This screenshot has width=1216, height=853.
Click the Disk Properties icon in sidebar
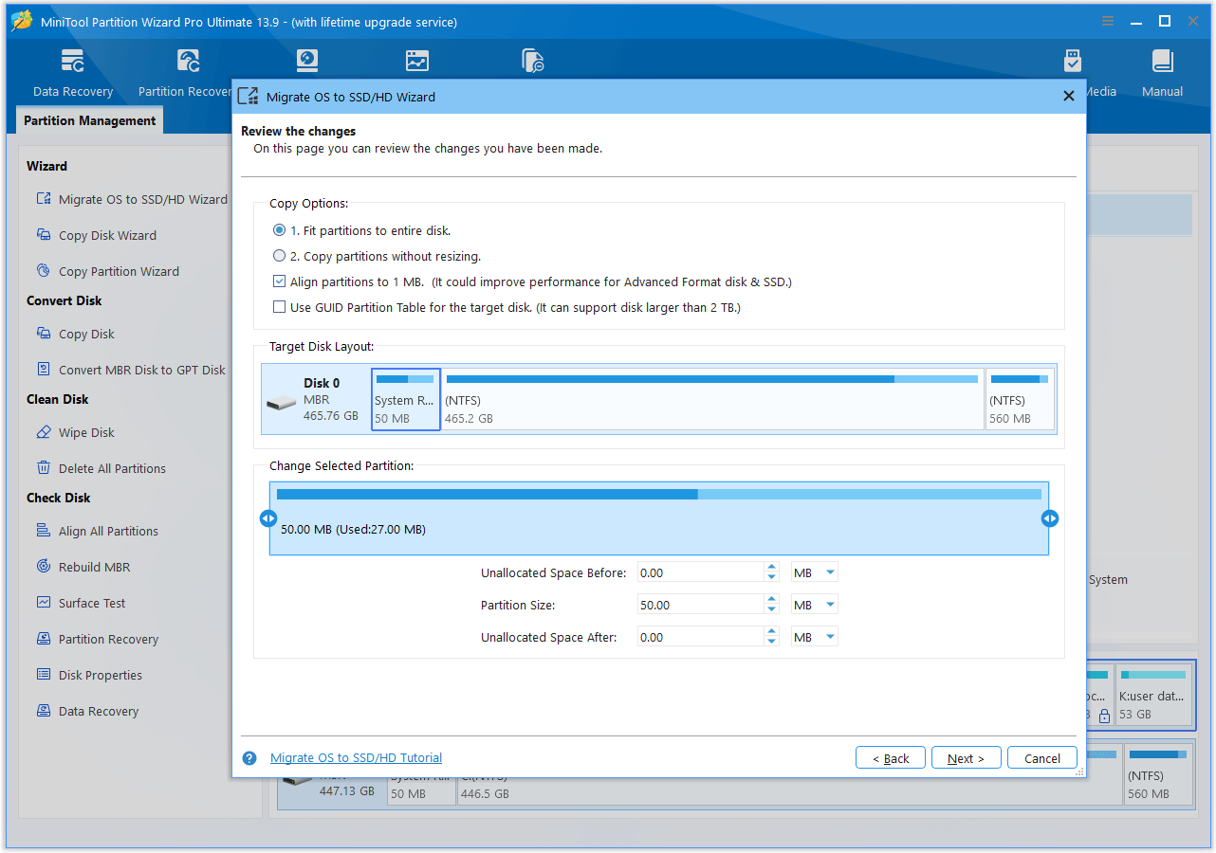pyautogui.click(x=44, y=675)
